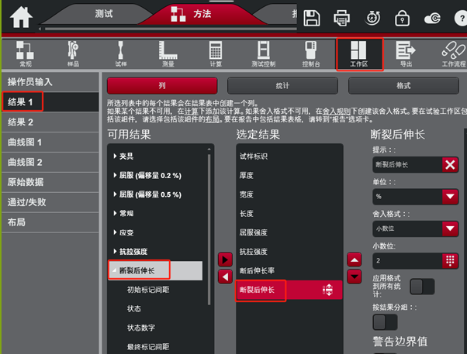The height and width of the screenshot is (354, 467).
Task: Click the Print icon in top bar
Action: (x=341, y=17)
